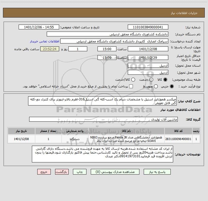
Task: Click the remaining time 23:52:24 field
Action: coord(50,49)
